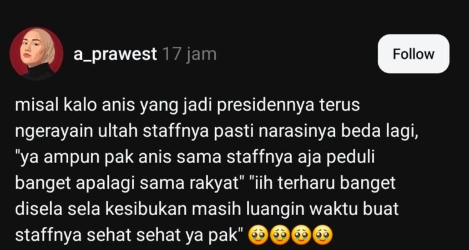Follow the a_prawest account
This screenshot has height=250, width=469.
pos(413,54)
